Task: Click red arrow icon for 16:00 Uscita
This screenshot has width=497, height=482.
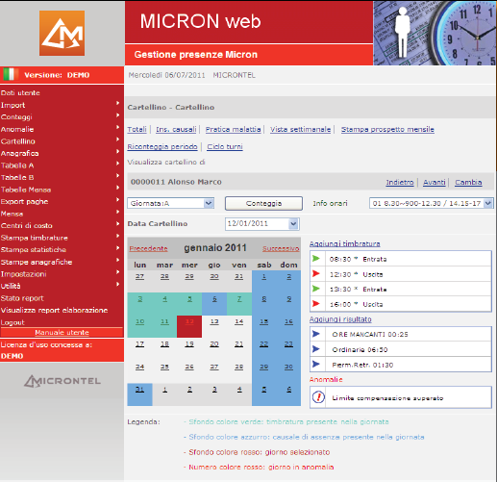Action: [x=316, y=304]
